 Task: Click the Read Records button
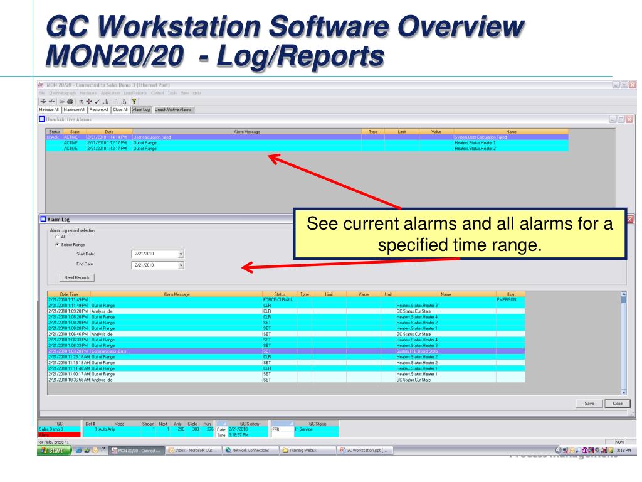coord(76,278)
